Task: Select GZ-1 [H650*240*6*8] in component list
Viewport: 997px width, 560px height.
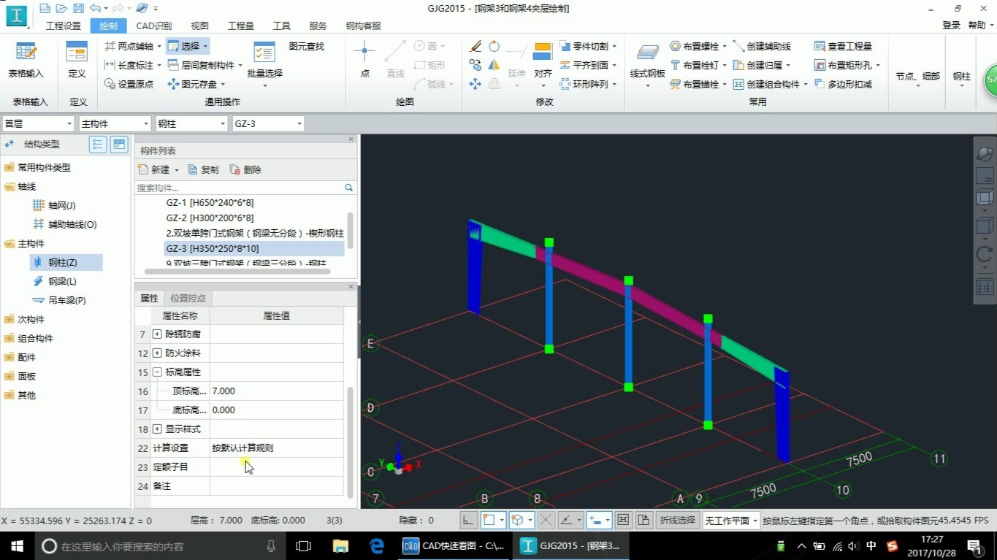Action: tap(210, 202)
